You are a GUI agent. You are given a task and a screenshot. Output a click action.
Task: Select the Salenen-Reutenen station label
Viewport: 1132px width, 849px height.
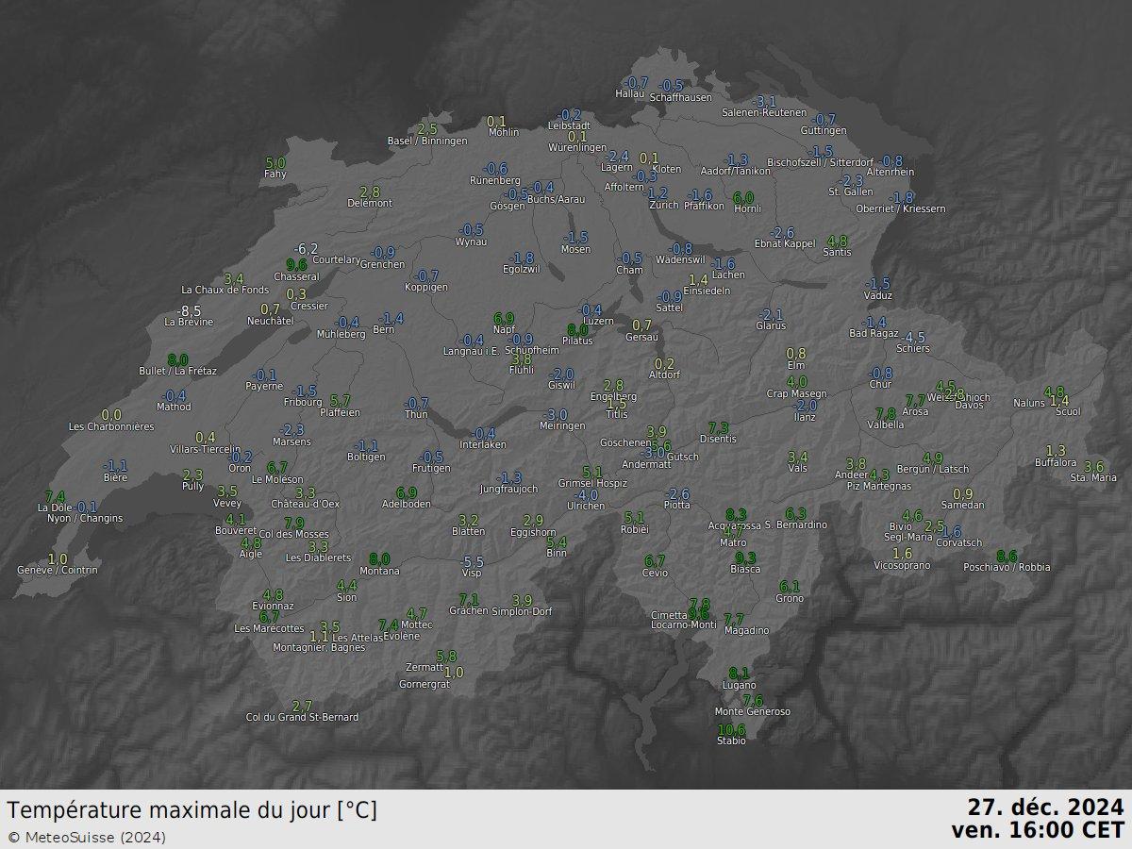765,112
